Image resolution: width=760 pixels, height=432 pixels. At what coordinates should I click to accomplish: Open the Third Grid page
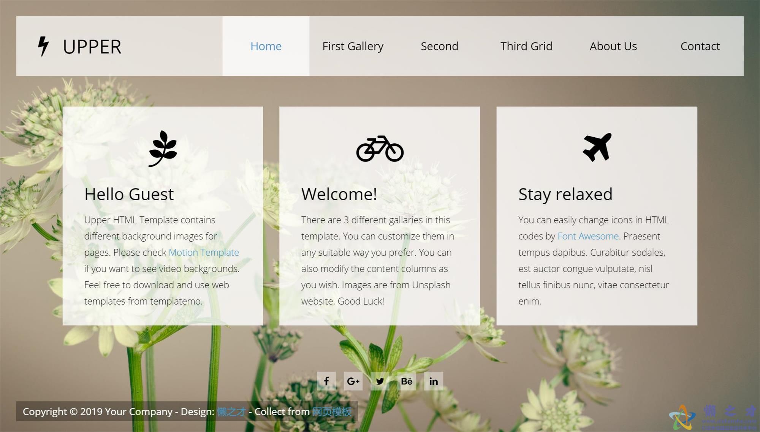point(526,46)
